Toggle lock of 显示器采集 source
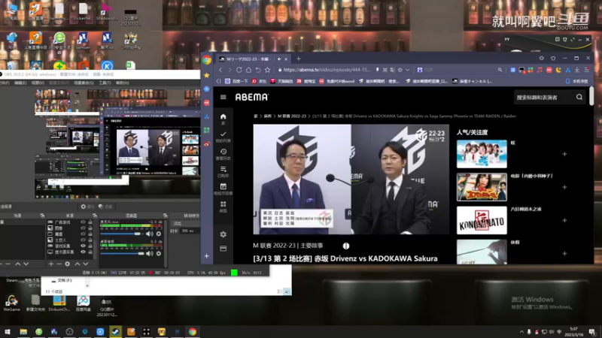 (90, 252)
